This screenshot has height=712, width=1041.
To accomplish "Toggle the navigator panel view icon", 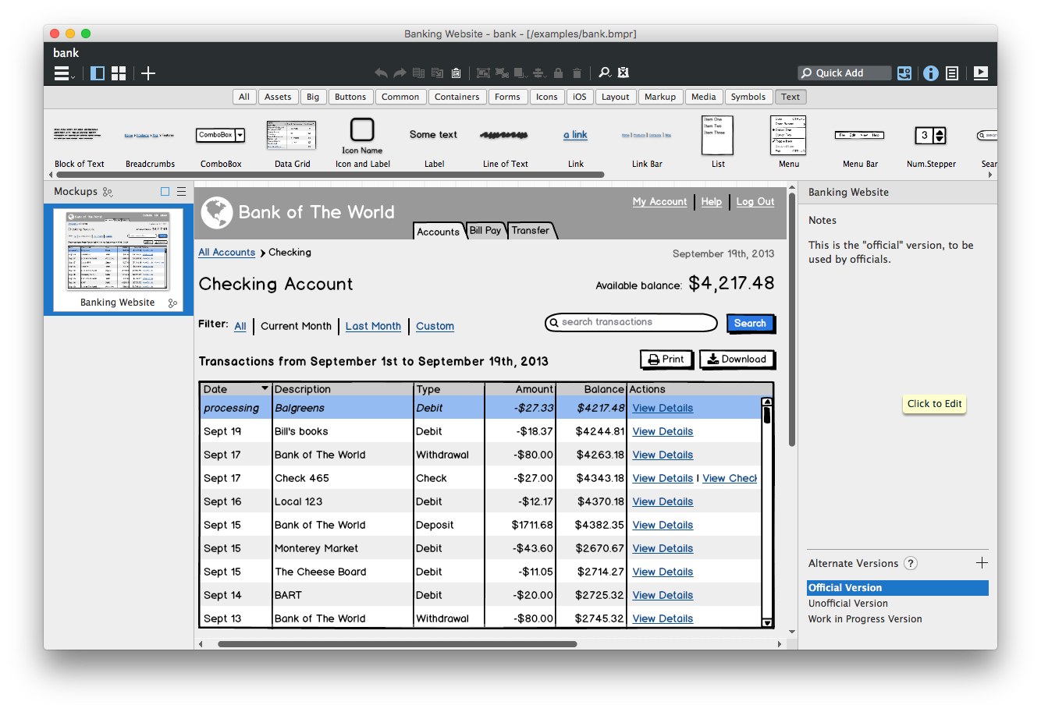I will 98,73.
